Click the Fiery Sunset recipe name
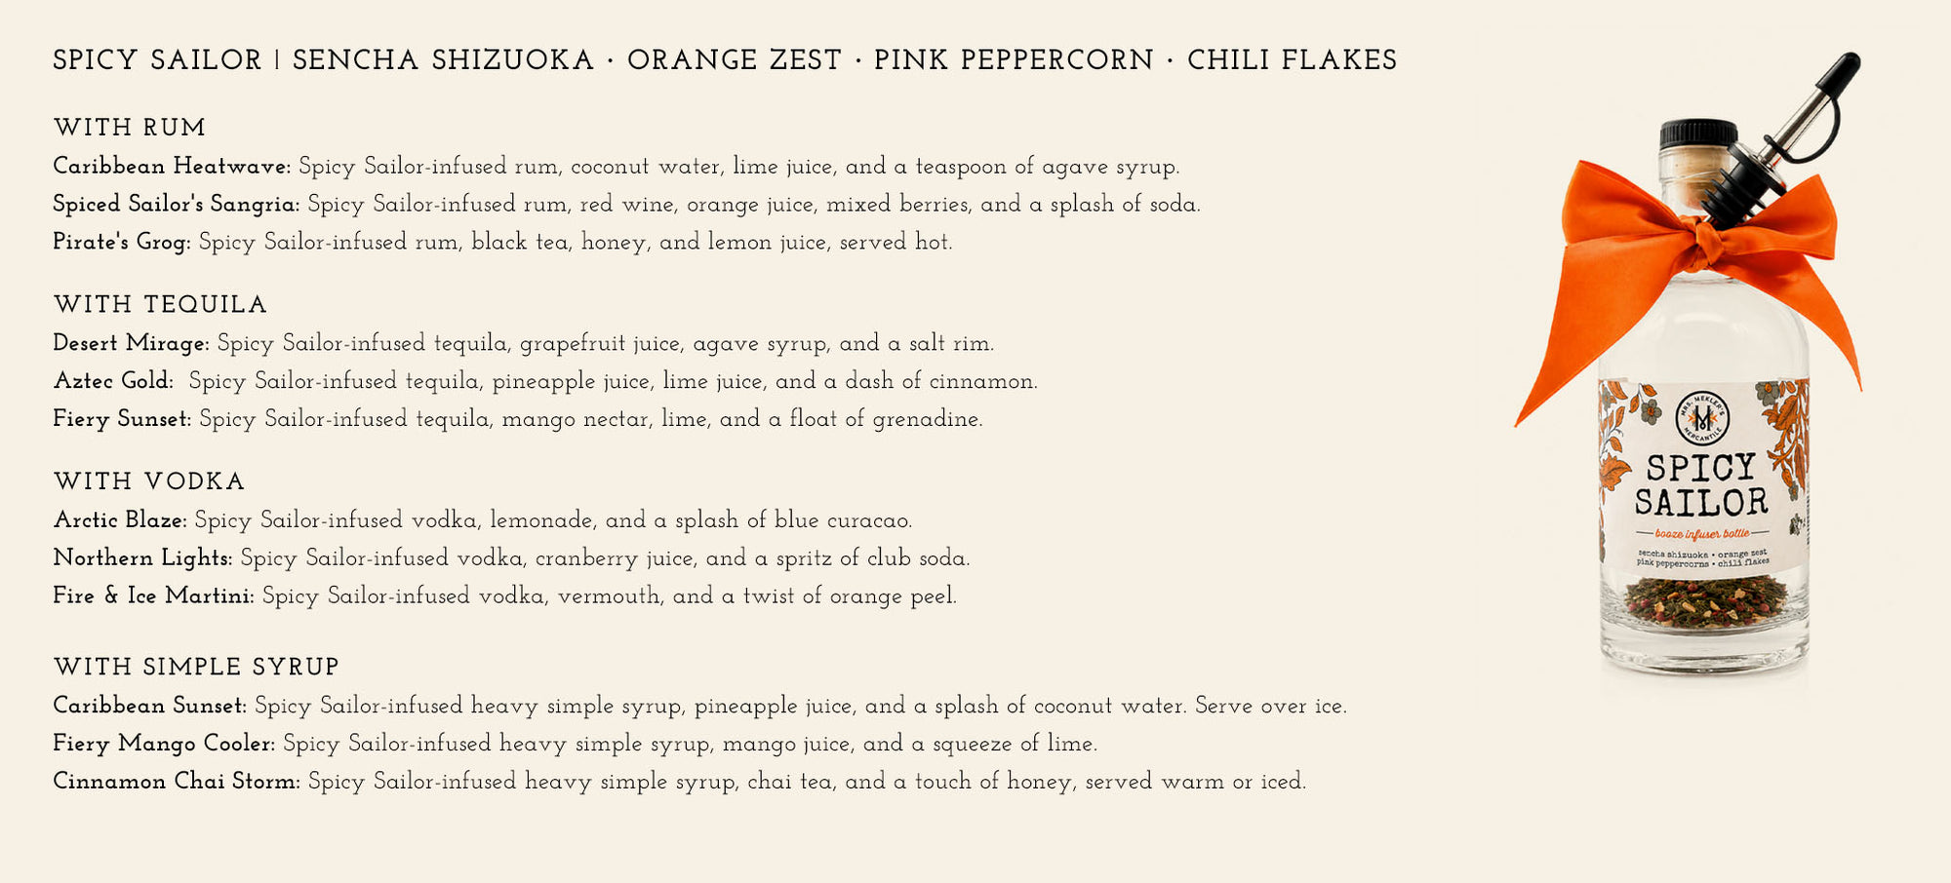This screenshot has height=883, width=1951. (x=122, y=419)
